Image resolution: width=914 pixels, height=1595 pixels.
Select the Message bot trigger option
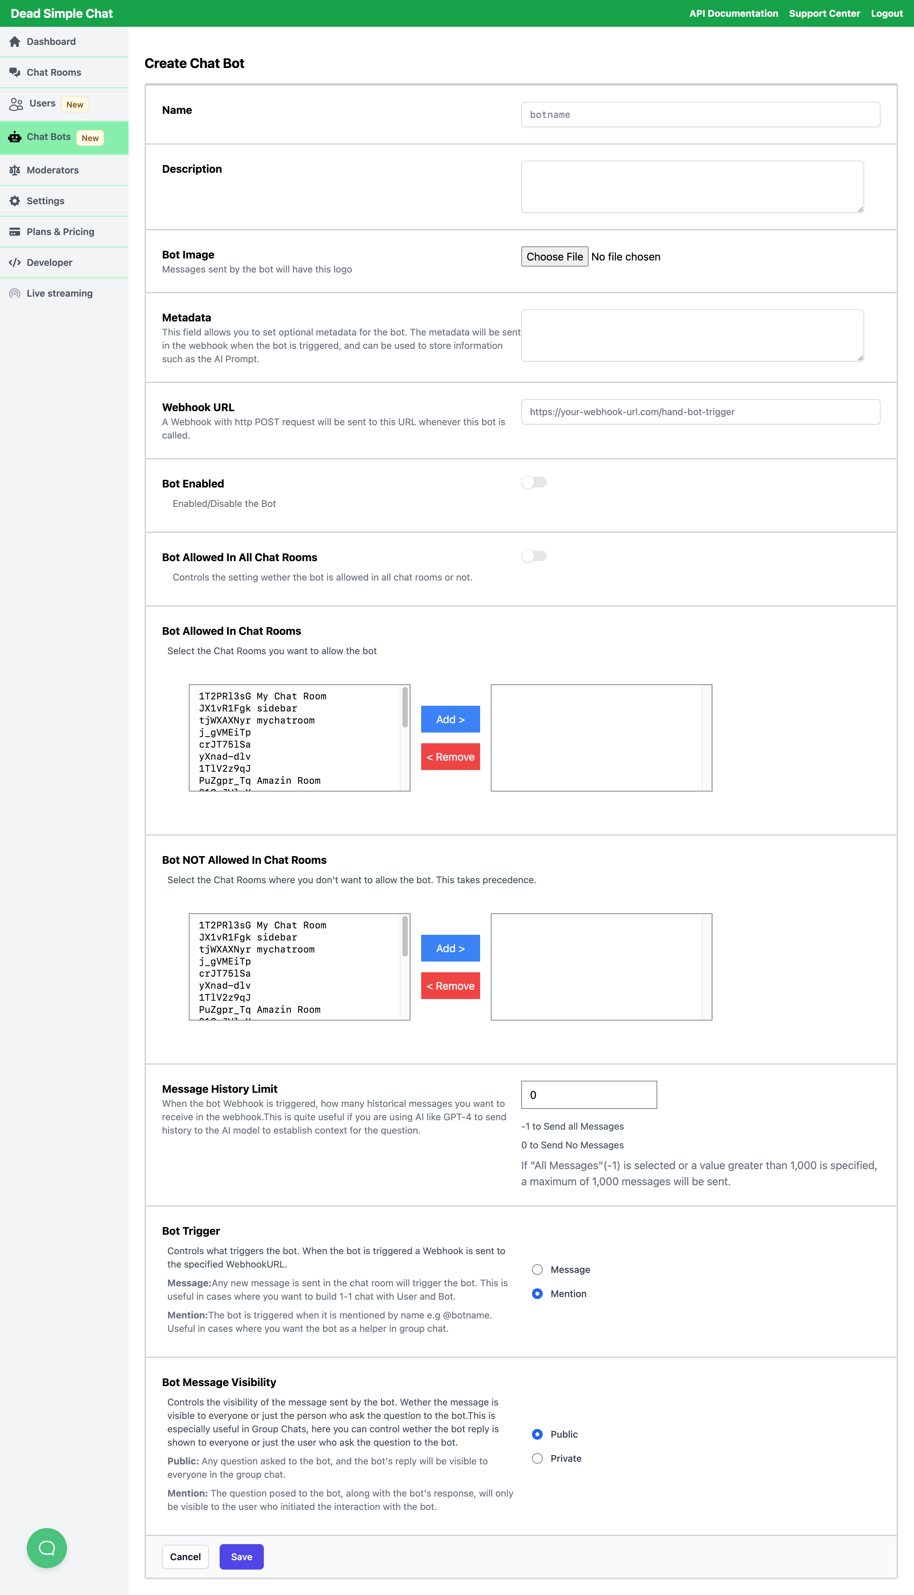537,1269
